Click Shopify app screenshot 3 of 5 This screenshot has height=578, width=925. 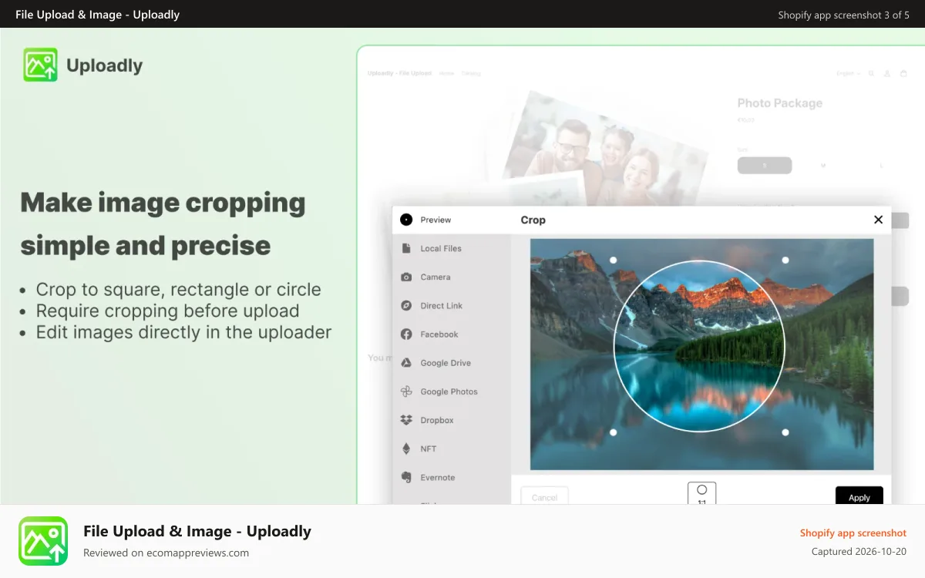pyautogui.click(x=843, y=15)
